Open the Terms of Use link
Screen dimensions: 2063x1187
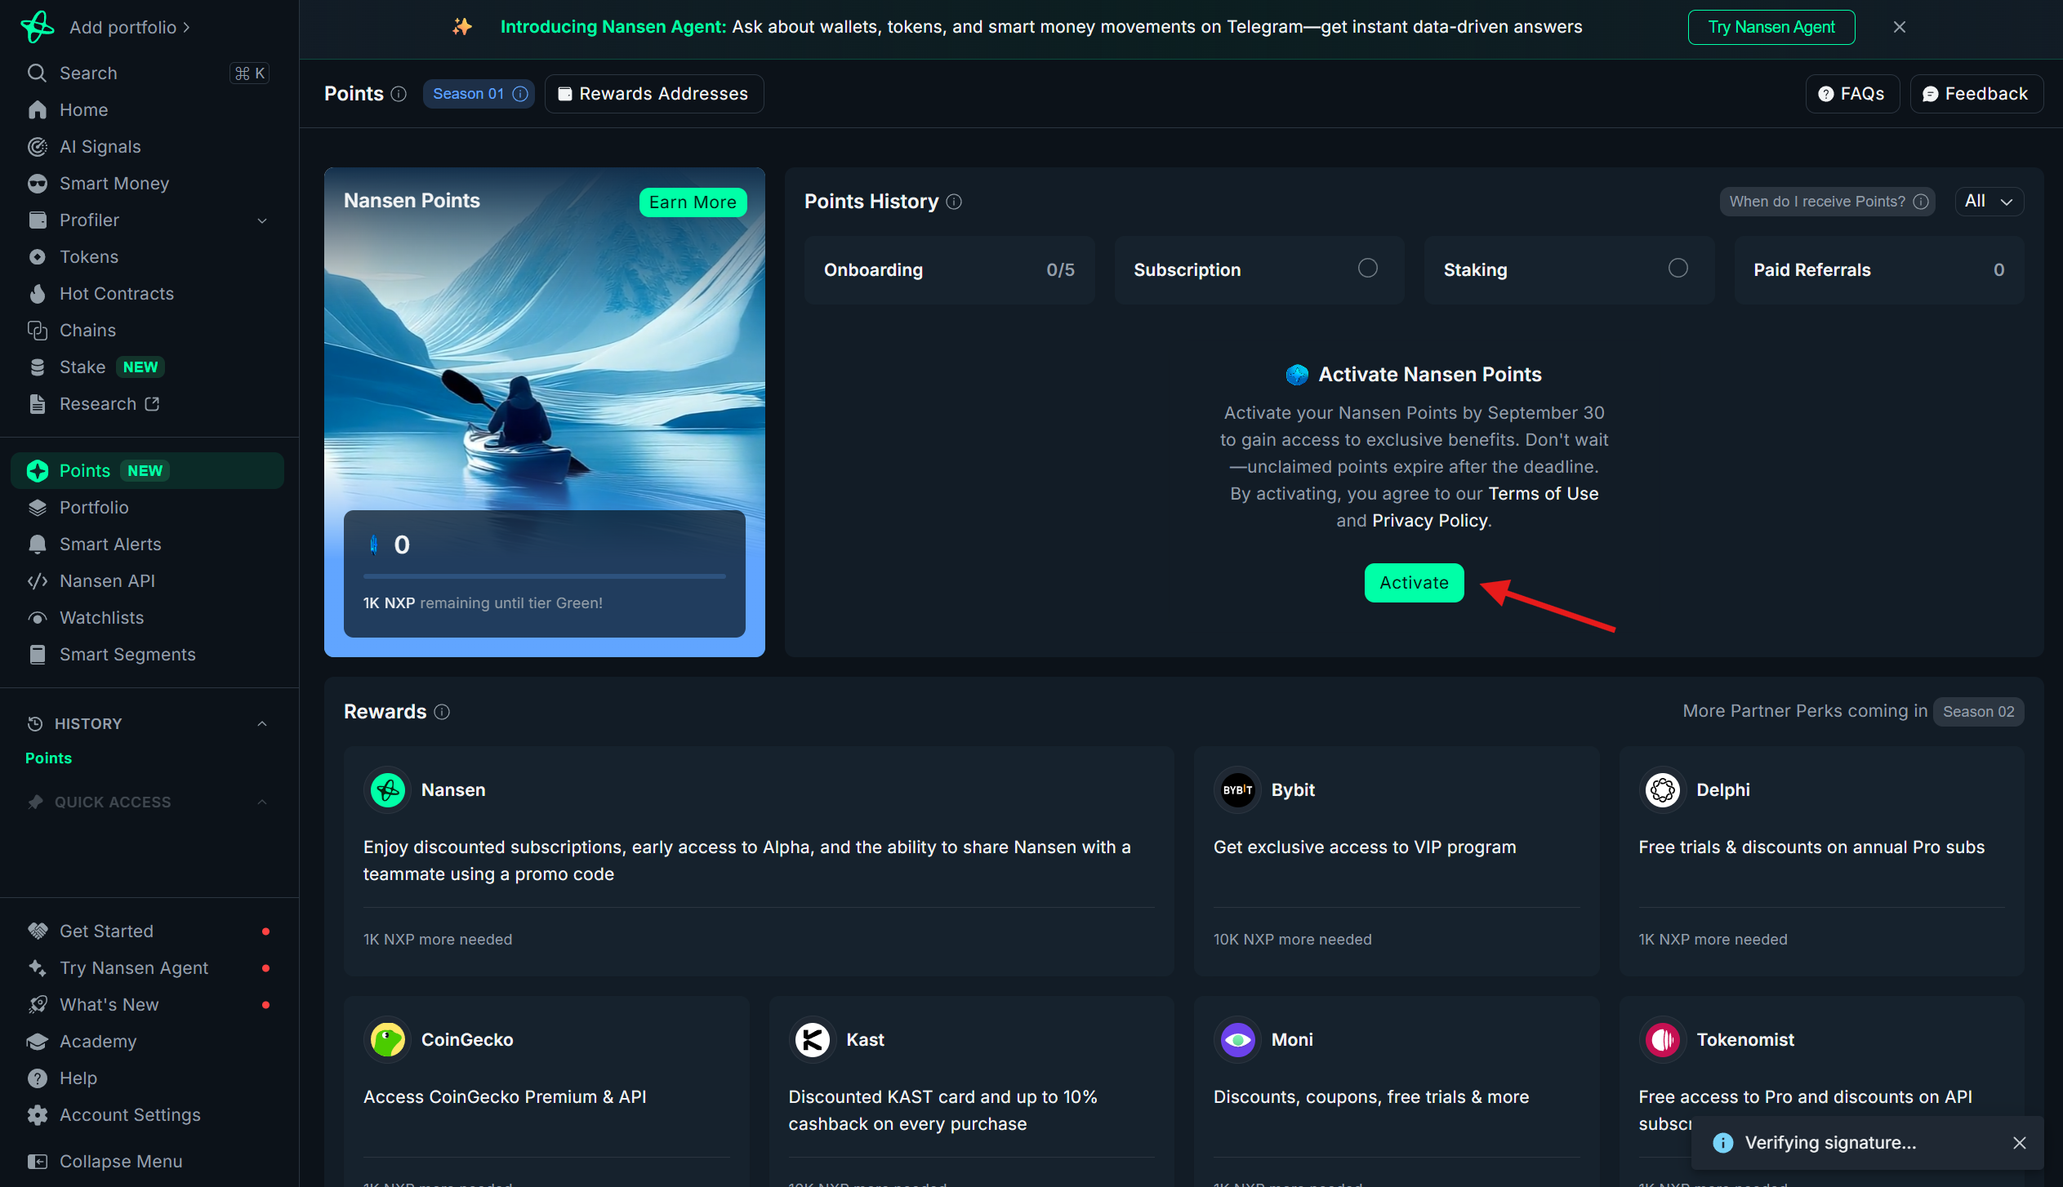coord(1543,493)
